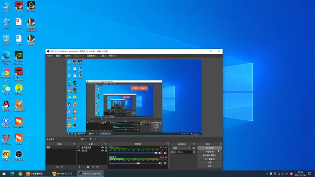The height and width of the screenshot is (177, 315).
Task: Click source Filters button above docks
Action: point(93,139)
